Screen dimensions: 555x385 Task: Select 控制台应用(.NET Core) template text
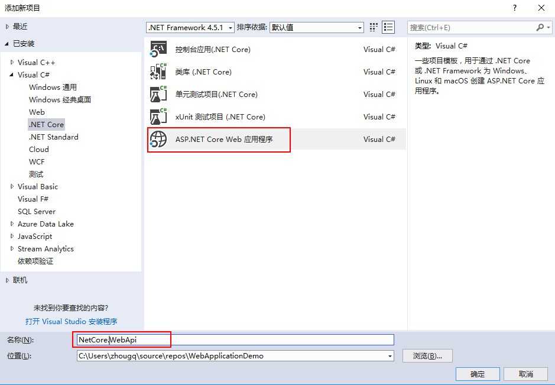[213, 49]
